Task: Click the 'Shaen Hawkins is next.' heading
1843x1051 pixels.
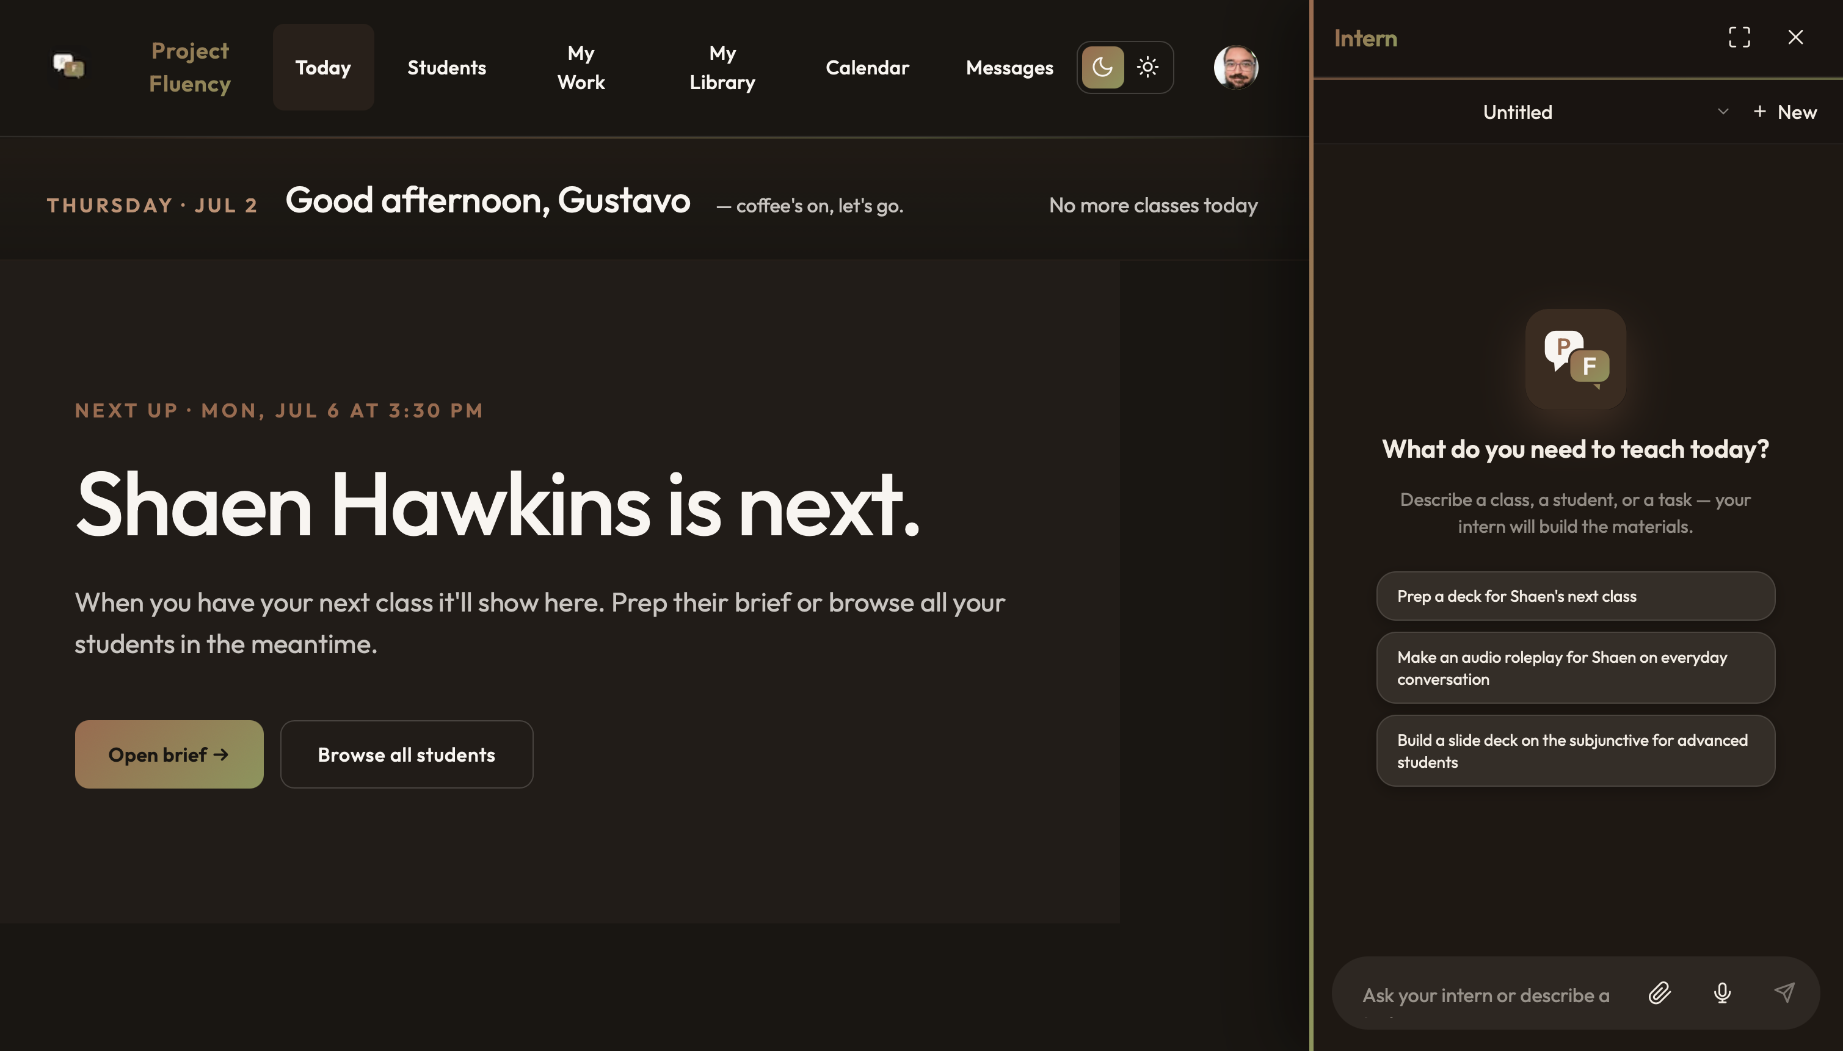Action: pos(498,504)
